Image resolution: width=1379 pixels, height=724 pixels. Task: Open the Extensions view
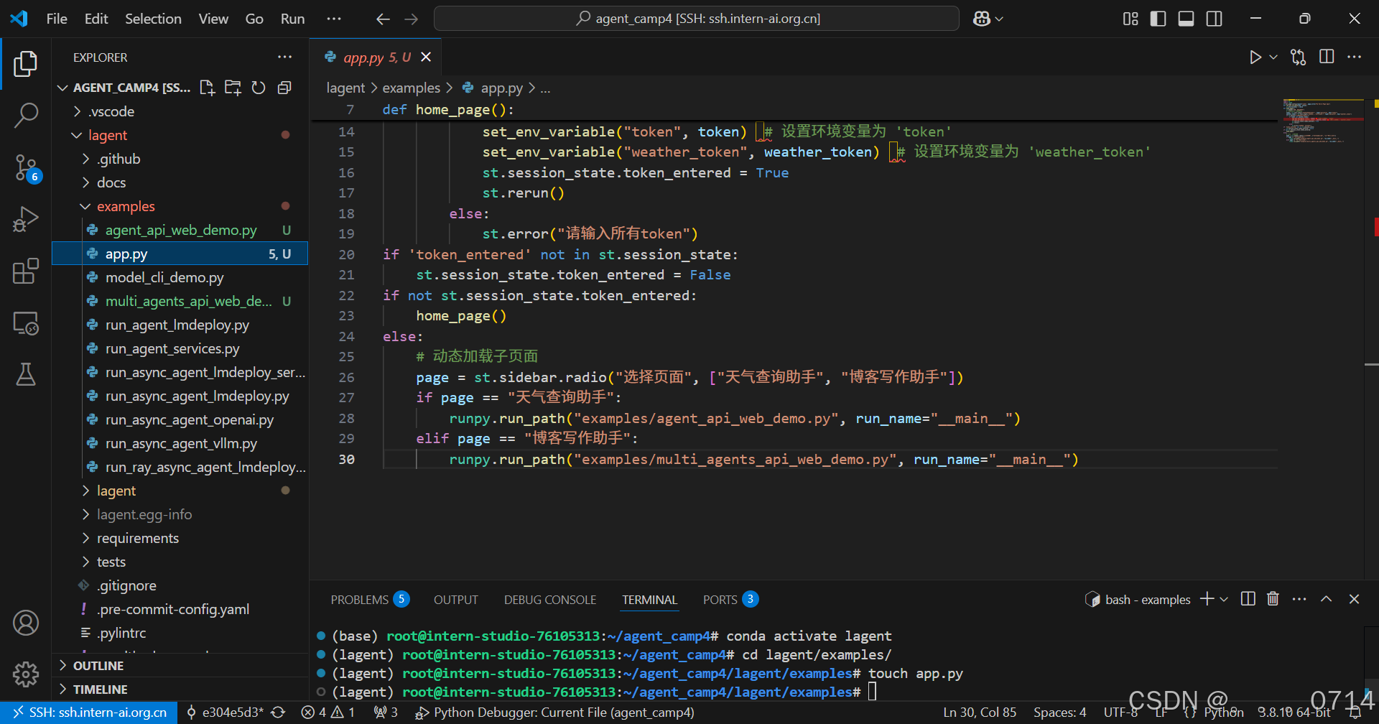click(26, 271)
